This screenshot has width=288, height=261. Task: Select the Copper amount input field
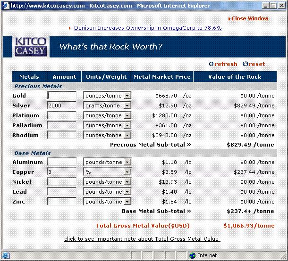(61, 172)
